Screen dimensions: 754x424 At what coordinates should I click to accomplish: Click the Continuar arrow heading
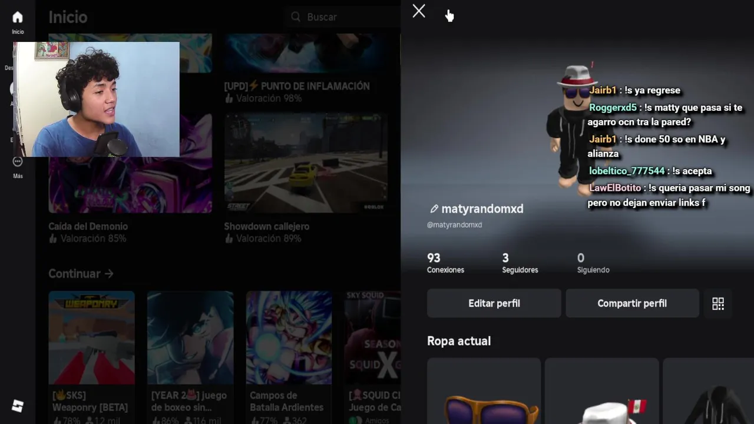[x=81, y=274]
